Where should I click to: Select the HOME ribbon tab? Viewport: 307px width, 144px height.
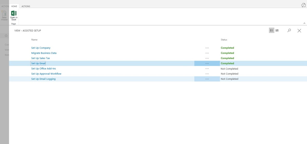[x=14, y=6]
